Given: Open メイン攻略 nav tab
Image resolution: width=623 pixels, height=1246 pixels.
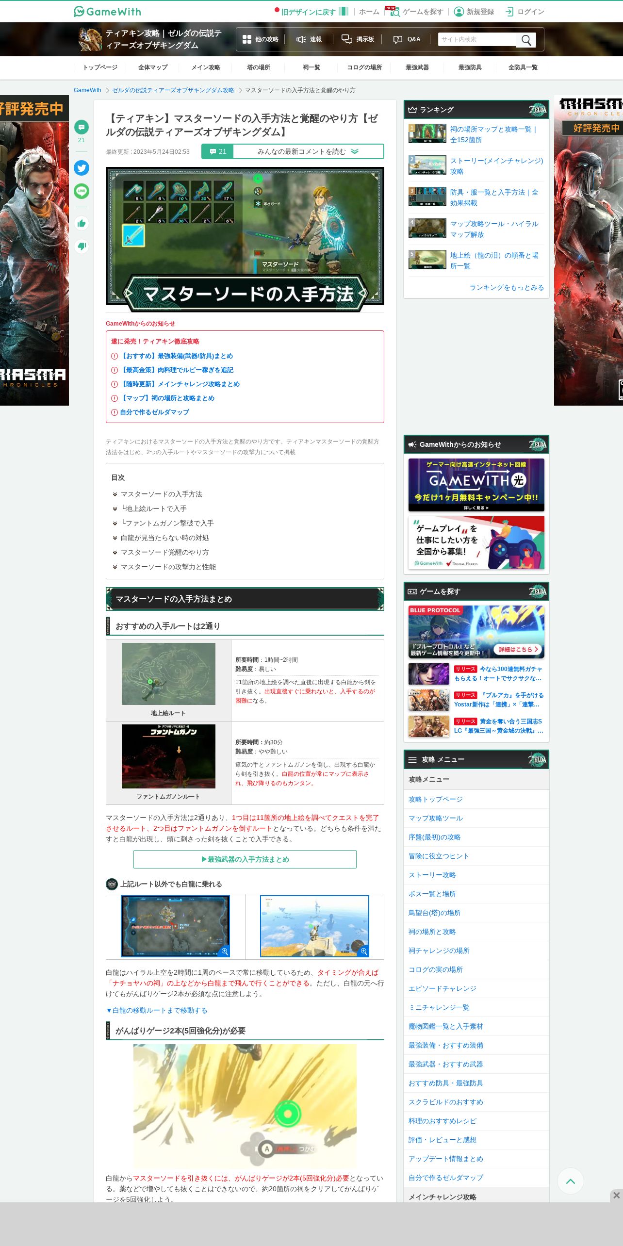Looking at the screenshot, I should 206,67.
